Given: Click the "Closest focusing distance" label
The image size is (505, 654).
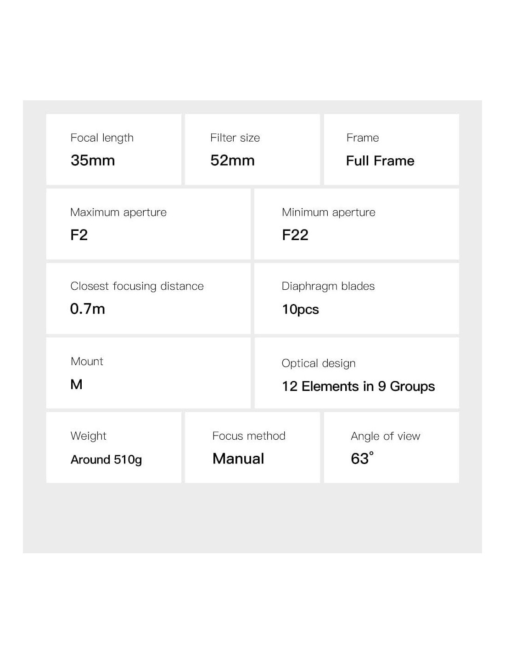Looking at the screenshot, I should click(137, 286).
